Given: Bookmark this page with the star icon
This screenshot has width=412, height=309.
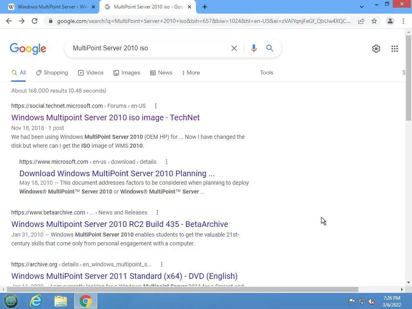Looking at the screenshot, I should (374, 21).
